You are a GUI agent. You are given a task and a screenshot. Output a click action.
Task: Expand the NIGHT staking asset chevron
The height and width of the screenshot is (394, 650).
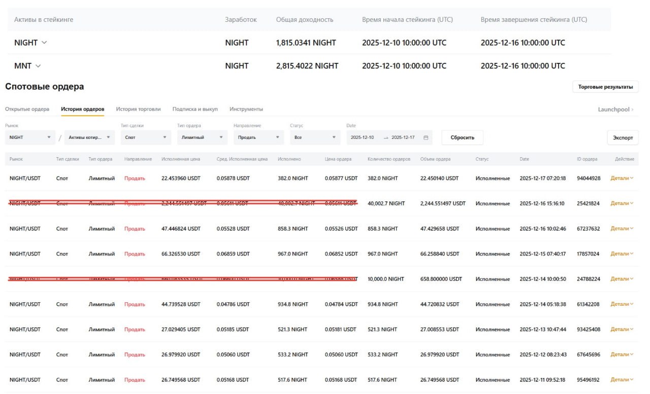pos(44,43)
